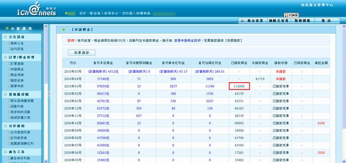
Task: Open the 聚寶部落 tab
Action: coord(302,21)
